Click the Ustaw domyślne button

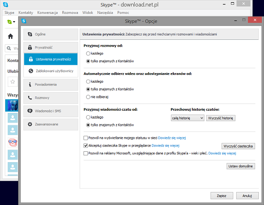coord(241,166)
